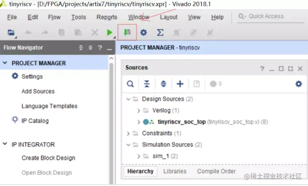Collapse Simulation Sources tree node
This screenshot has width=308, height=186.
(128, 145)
